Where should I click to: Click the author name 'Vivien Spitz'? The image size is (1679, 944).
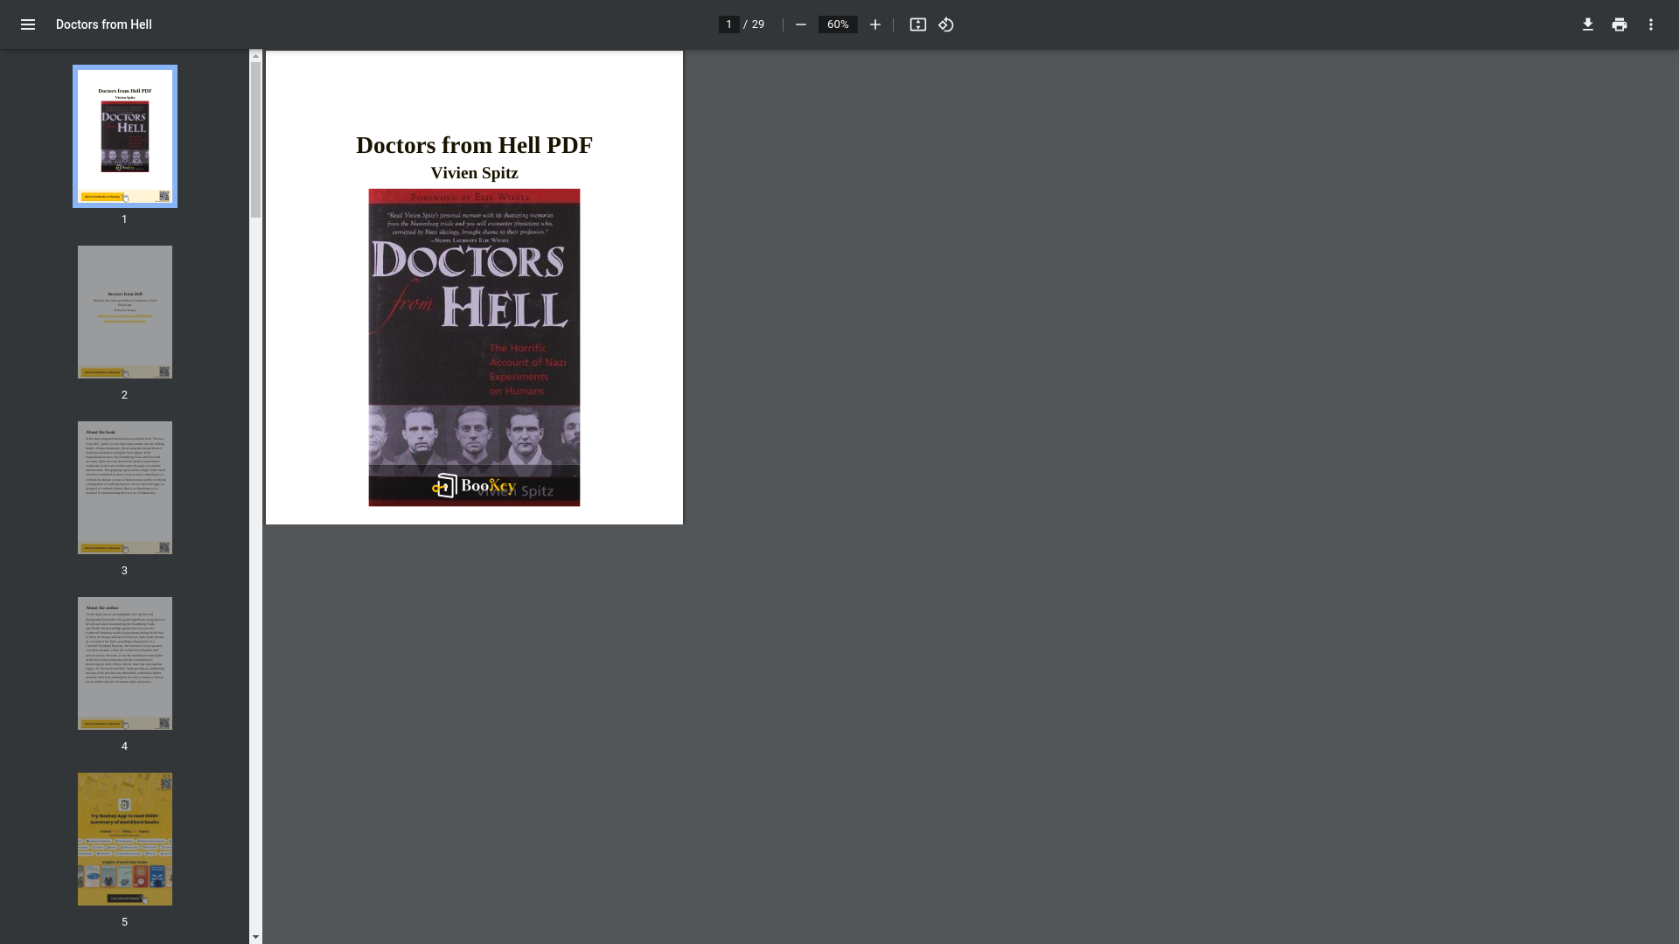(474, 173)
